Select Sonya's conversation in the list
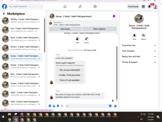Viewport: 162px width, 122px height. pos(22,57)
